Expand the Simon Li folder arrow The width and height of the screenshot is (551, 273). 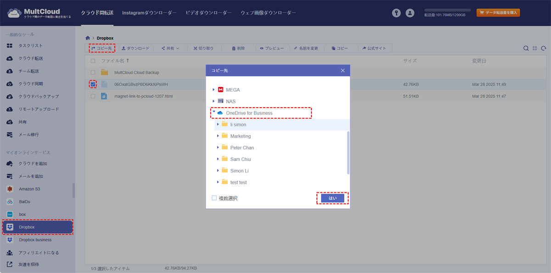[218, 170]
